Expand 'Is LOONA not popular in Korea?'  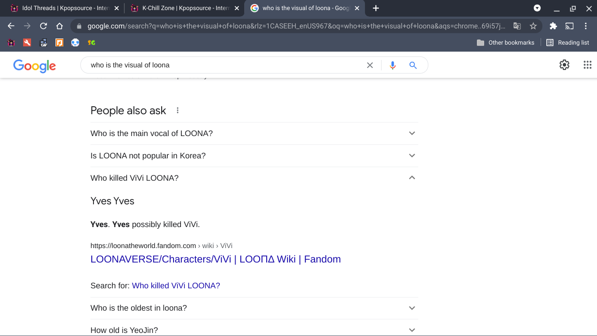point(254,156)
